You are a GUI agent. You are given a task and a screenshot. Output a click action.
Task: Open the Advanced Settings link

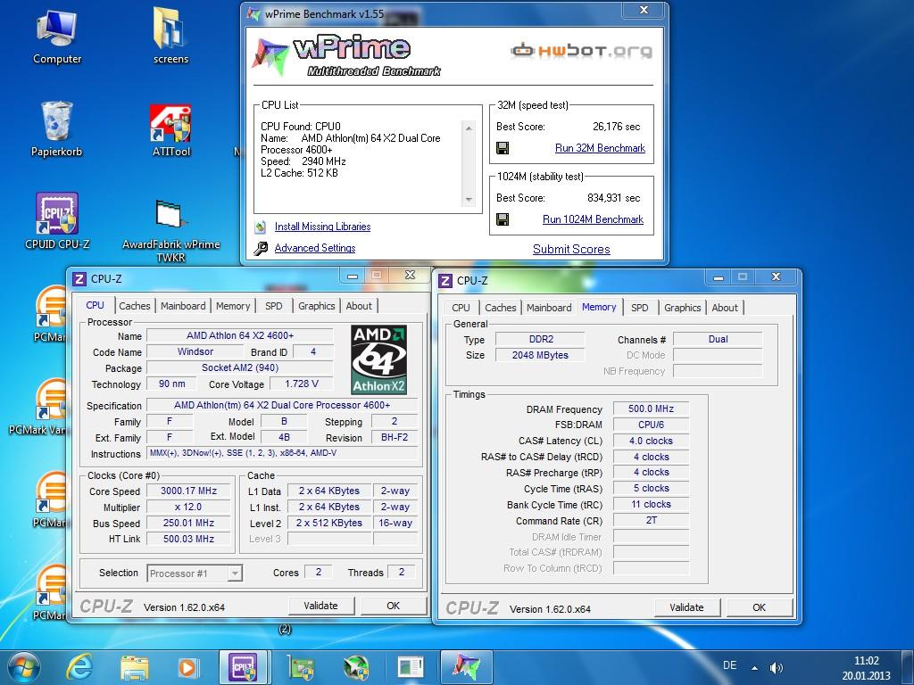click(x=315, y=248)
